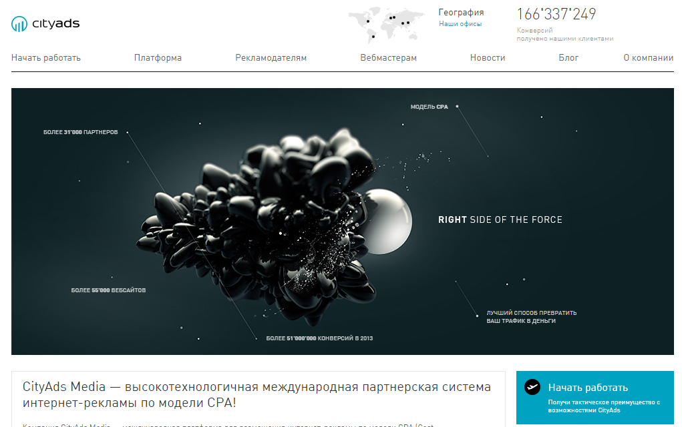The height and width of the screenshot is (427, 682).
Task: Click the CityAds logo icon
Action: tap(19, 24)
